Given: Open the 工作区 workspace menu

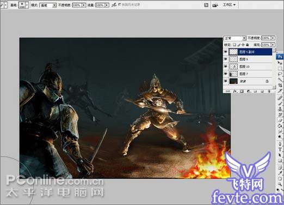Looking at the screenshot, I should click(x=229, y=5).
